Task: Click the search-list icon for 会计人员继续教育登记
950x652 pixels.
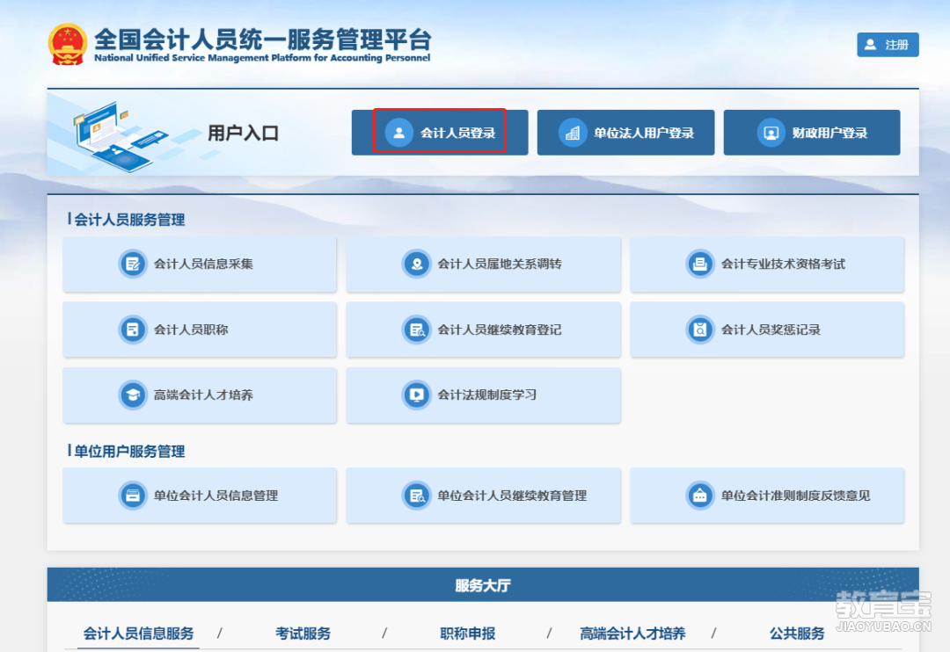Action: click(x=416, y=330)
